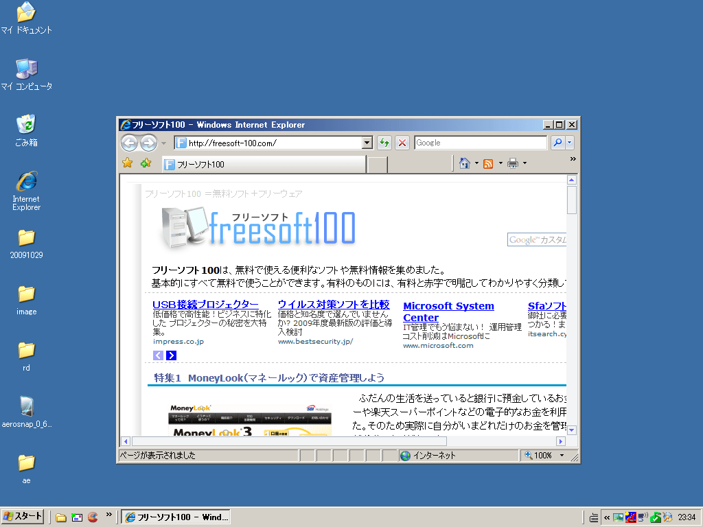Show more command bar items chevron
Viewport: 703px width, 527px height.
pyautogui.click(x=573, y=159)
